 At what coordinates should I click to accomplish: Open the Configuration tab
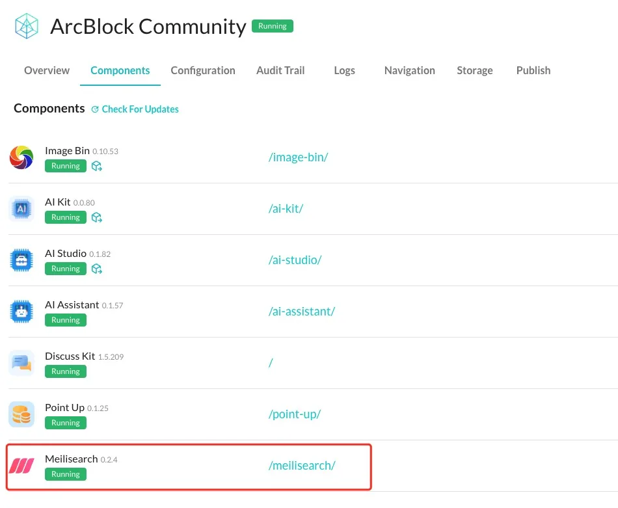pyautogui.click(x=203, y=70)
